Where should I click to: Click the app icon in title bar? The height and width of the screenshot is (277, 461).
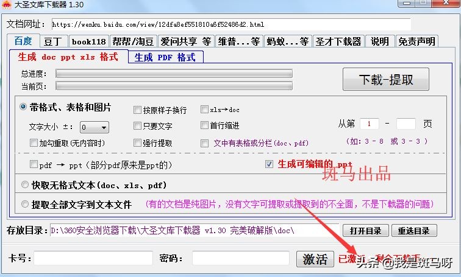[x=7, y=4]
